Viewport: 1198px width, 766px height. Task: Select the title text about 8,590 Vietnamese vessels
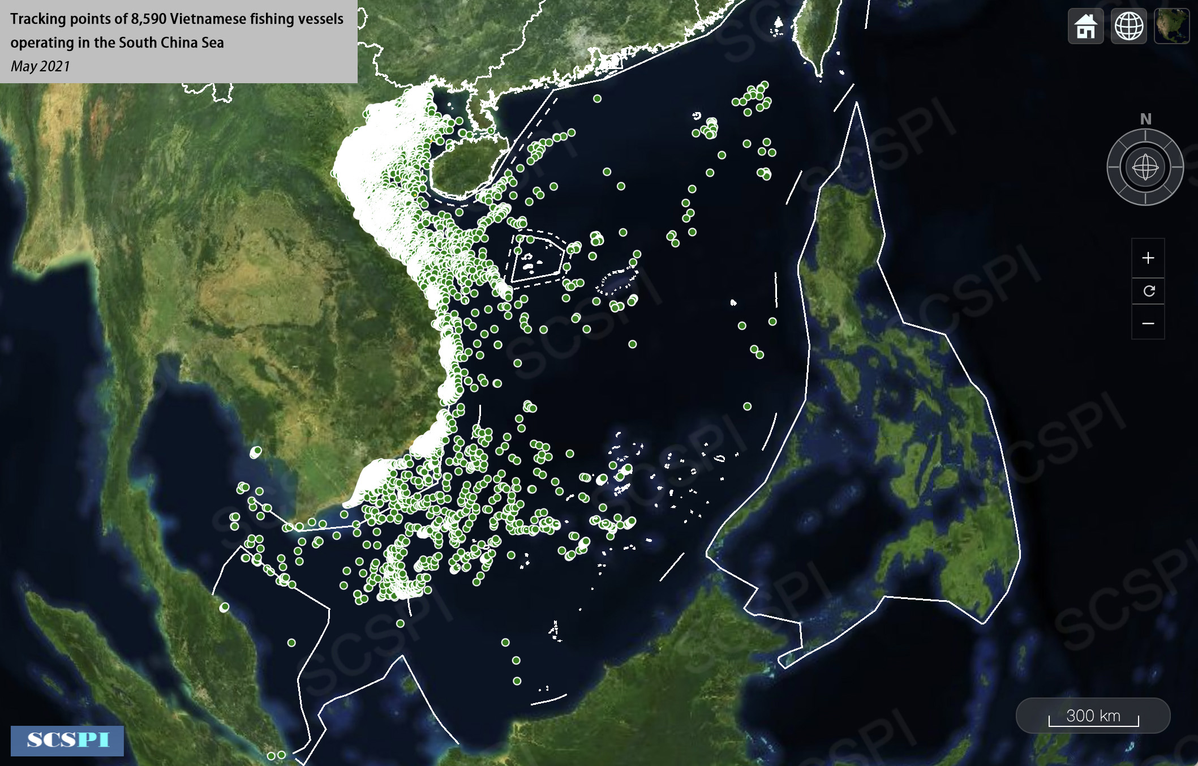(177, 31)
